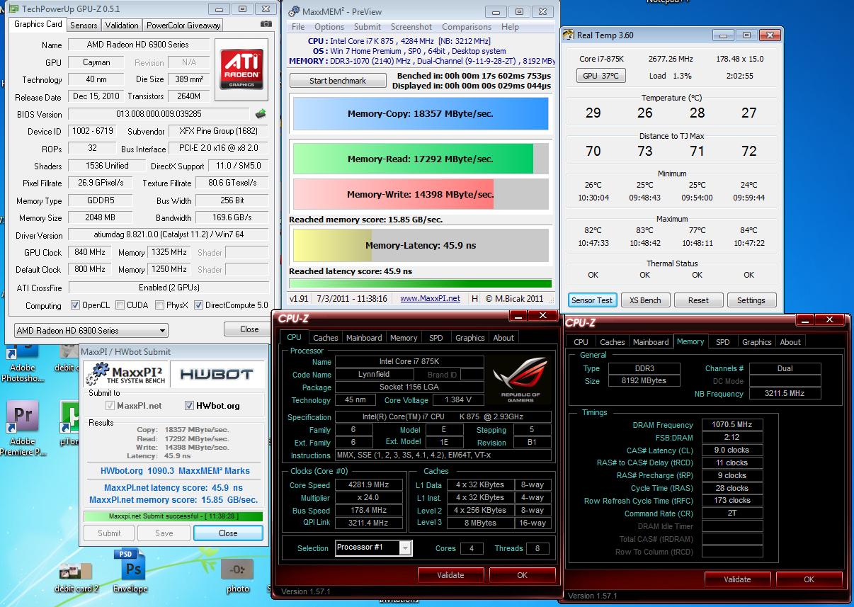Click the Memory-Read result bar
Screen dimensions: 854x607
point(421,159)
